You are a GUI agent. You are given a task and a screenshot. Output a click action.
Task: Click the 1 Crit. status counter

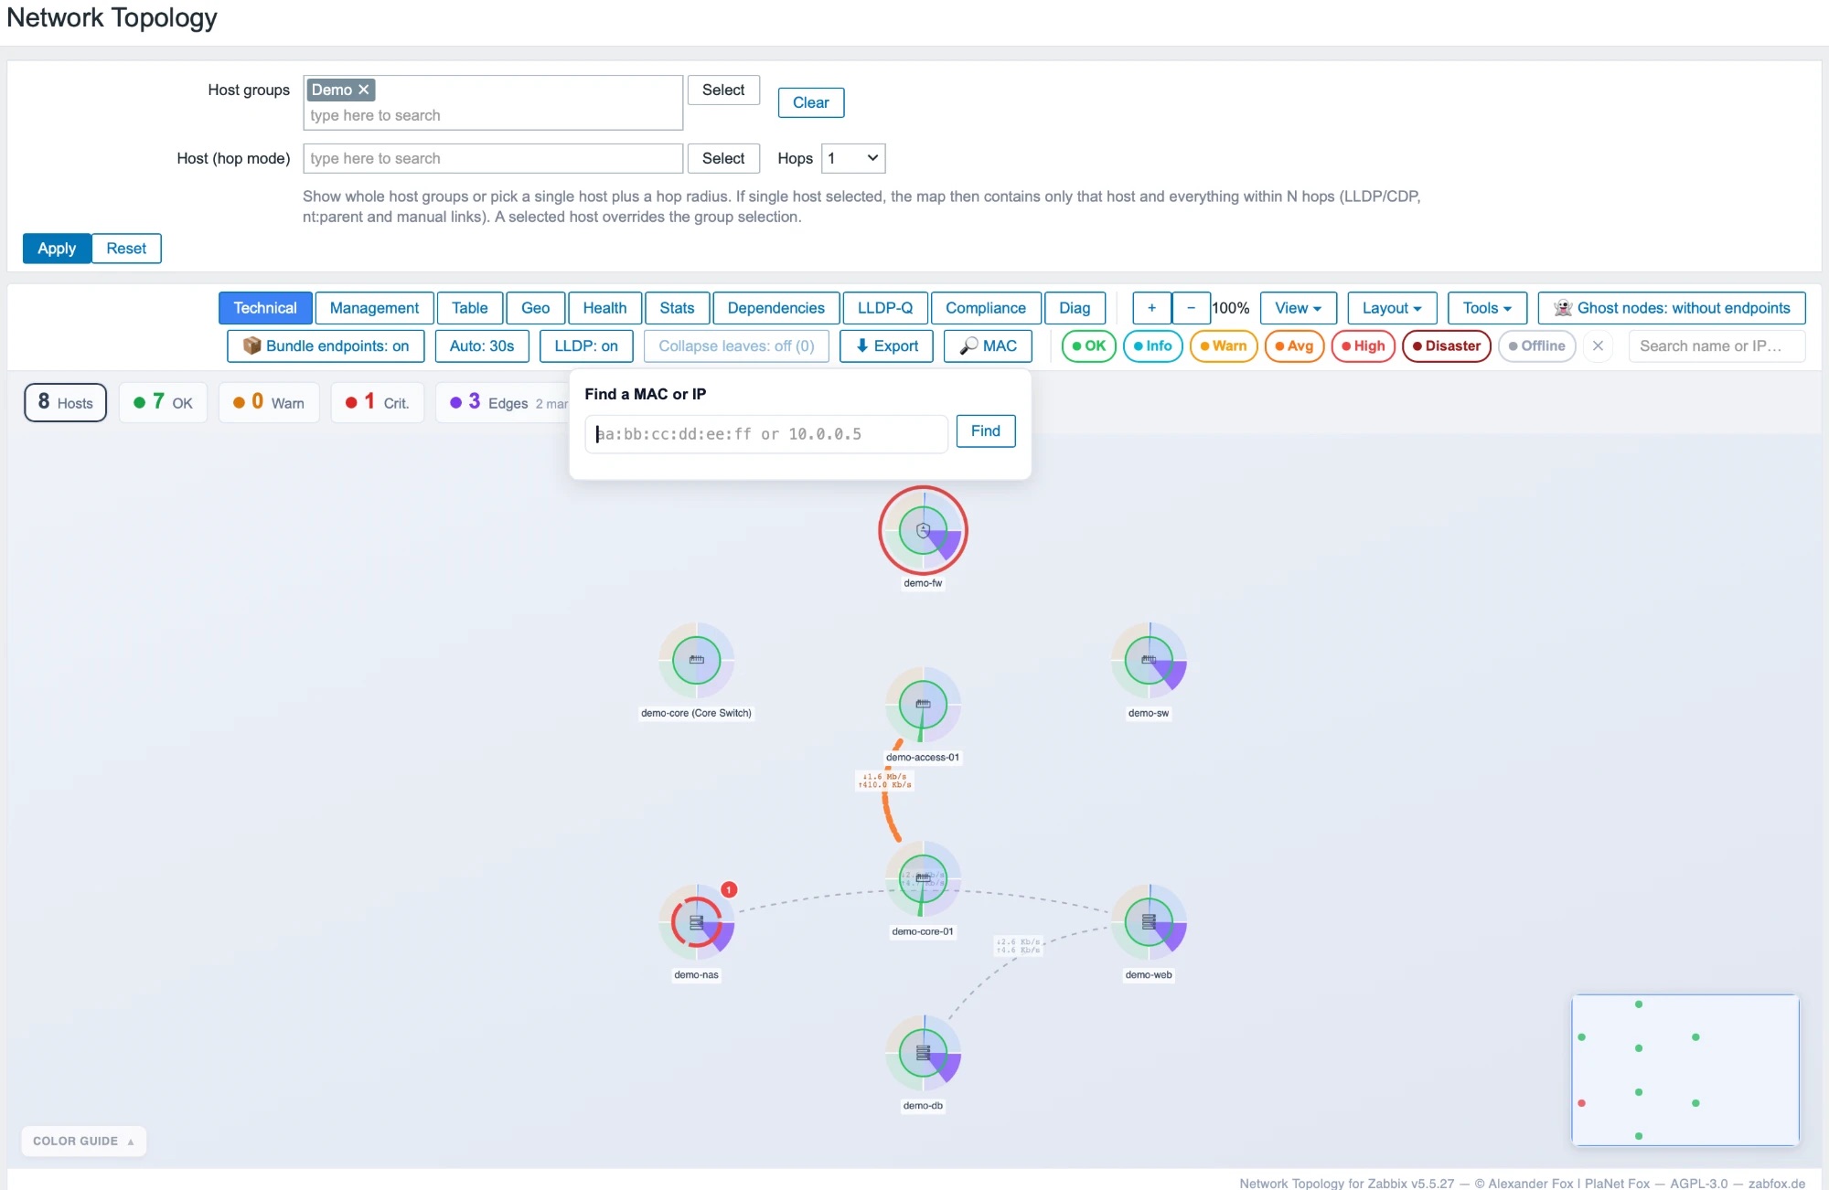pos(377,402)
